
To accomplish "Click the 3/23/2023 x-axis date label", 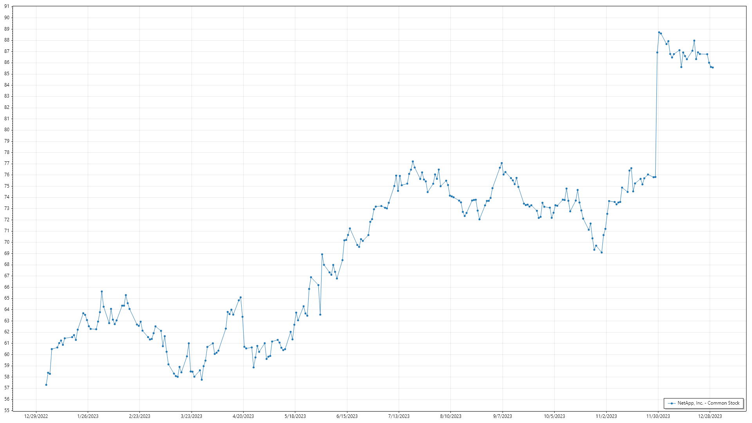I will (x=192, y=416).
